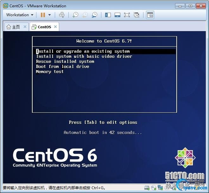Open the Workstation menu
The width and height of the screenshot is (209, 193).
pyautogui.click(x=20, y=15)
